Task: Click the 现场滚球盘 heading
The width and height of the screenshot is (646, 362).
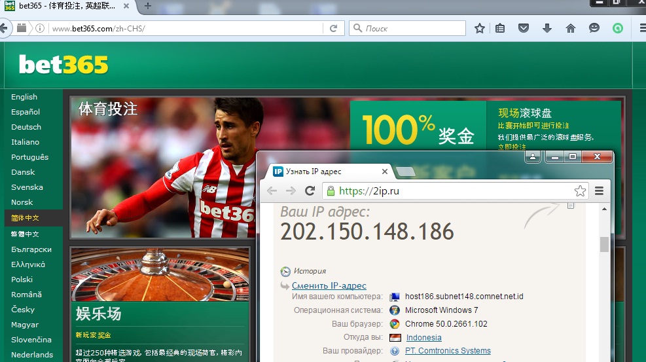Action: (524, 113)
